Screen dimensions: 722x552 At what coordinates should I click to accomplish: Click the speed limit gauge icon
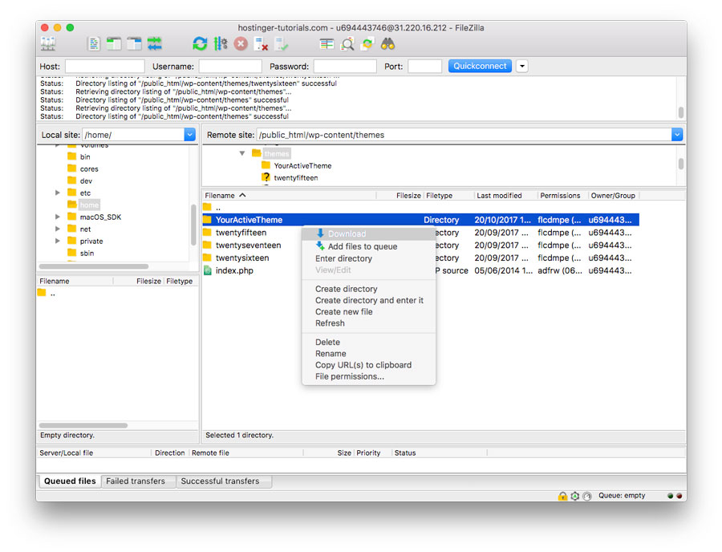click(x=586, y=496)
